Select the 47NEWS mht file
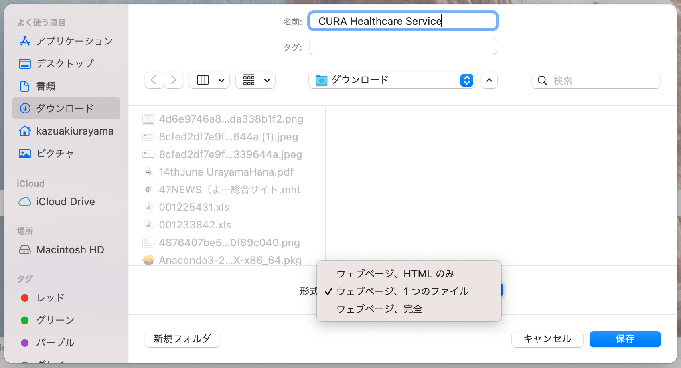681x368 pixels. pyautogui.click(x=230, y=189)
